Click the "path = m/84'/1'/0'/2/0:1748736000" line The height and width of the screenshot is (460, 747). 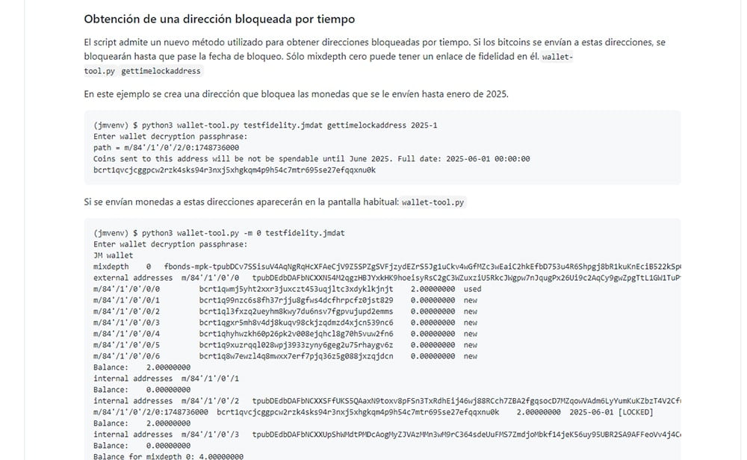coord(167,147)
